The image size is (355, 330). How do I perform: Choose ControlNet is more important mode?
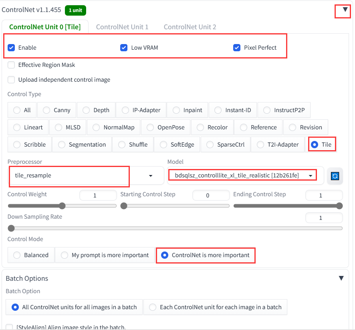coord(205,255)
